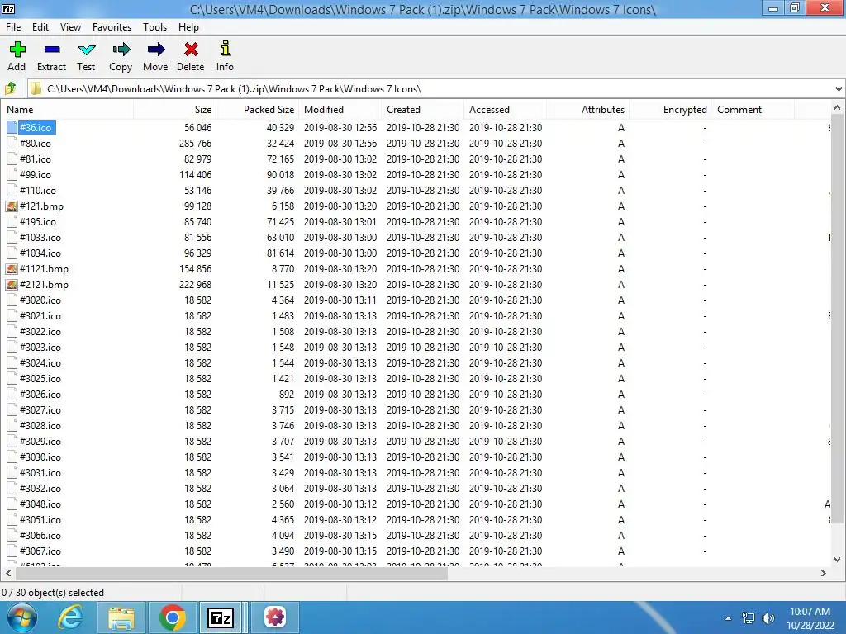Click the volume speaker tray icon
This screenshot has height=634, width=846.
tap(768, 618)
